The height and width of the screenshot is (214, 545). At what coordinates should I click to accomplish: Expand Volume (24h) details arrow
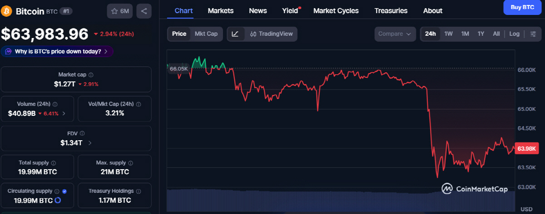[x=64, y=113]
